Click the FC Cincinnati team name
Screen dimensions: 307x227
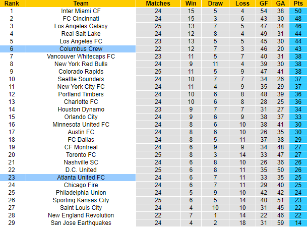[81, 18]
